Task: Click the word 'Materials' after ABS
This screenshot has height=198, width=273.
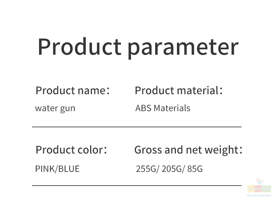Action: pyautogui.click(x=172, y=108)
